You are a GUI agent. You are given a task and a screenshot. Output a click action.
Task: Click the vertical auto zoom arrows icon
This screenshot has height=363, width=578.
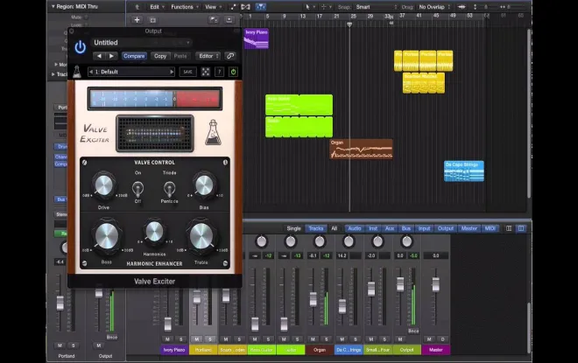tap(475, 7)
